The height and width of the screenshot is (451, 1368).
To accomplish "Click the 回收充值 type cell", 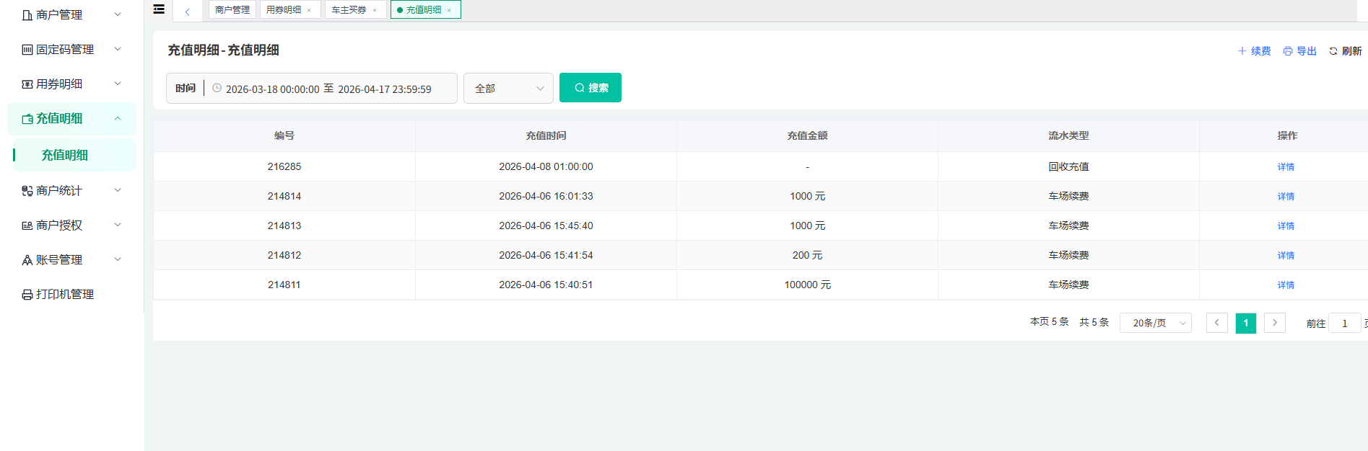I will point(1068,166).
